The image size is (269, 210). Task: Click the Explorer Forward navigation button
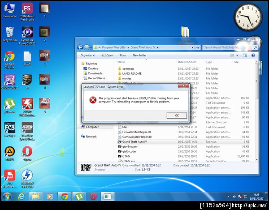pos(87,47)
